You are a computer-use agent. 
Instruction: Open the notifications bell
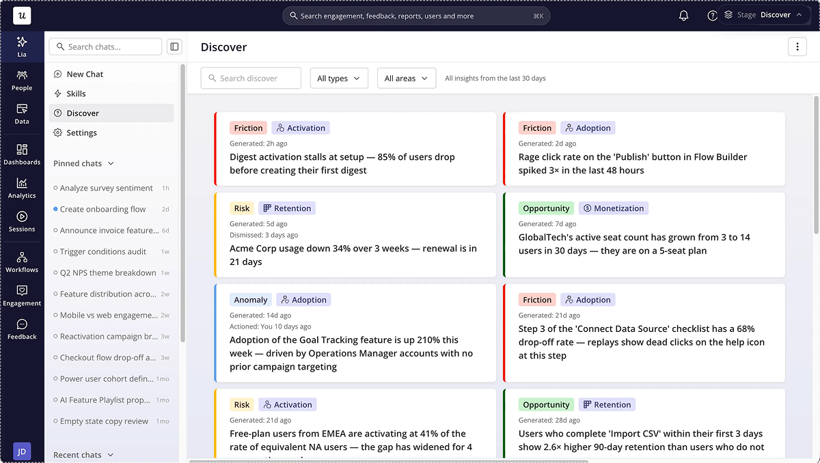click(683, 15)
